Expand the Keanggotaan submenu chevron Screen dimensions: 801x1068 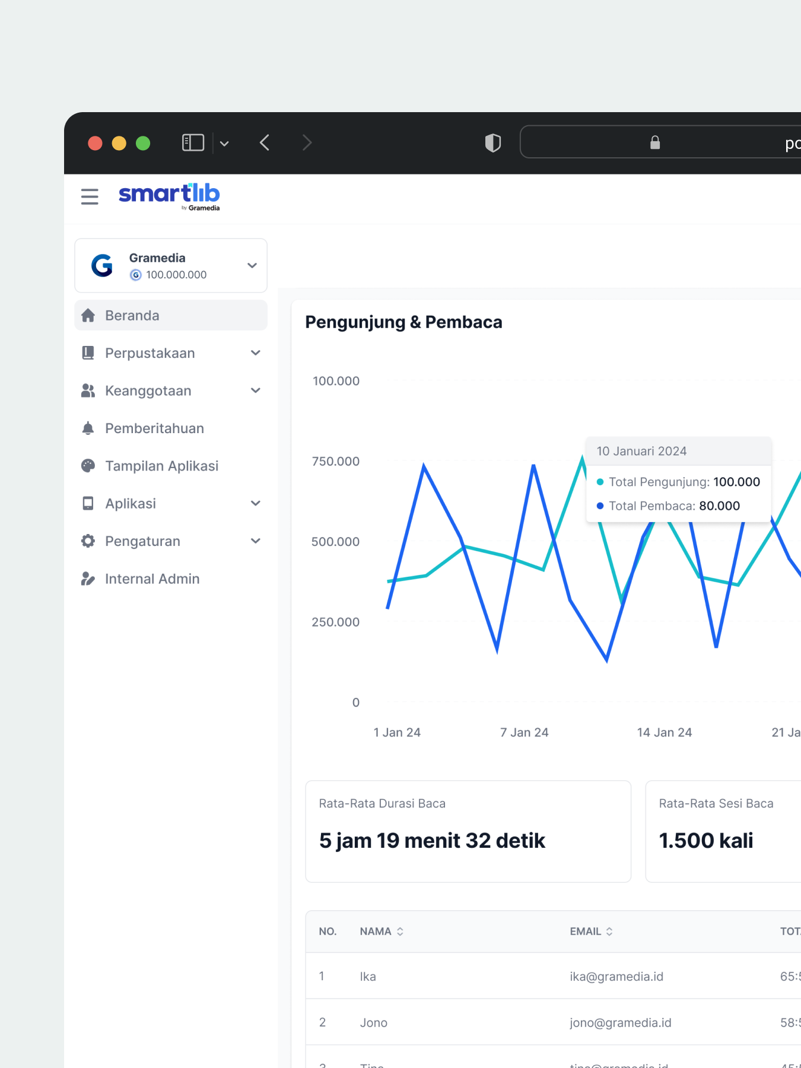tap(256, 390)
